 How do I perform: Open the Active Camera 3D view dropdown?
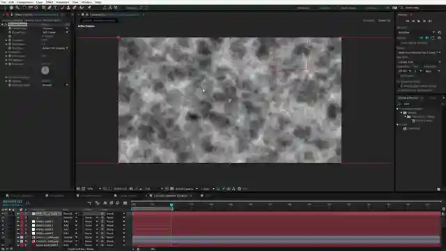pyautogui.click(x=187, y=189)
